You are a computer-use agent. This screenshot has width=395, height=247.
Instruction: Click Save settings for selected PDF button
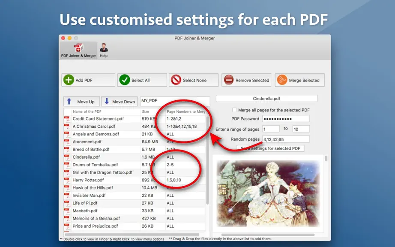click(271, 148)
